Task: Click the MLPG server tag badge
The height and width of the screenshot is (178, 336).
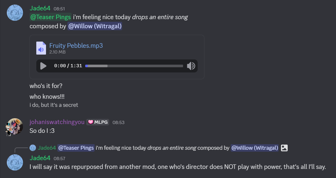Action: pyautogui.click(x=98, y=122)
